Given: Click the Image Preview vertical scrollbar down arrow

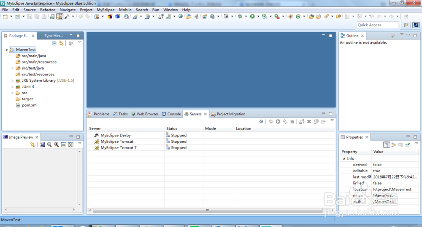Looking at the screenshot, I should pyautogui.click(x=79, y=204).
